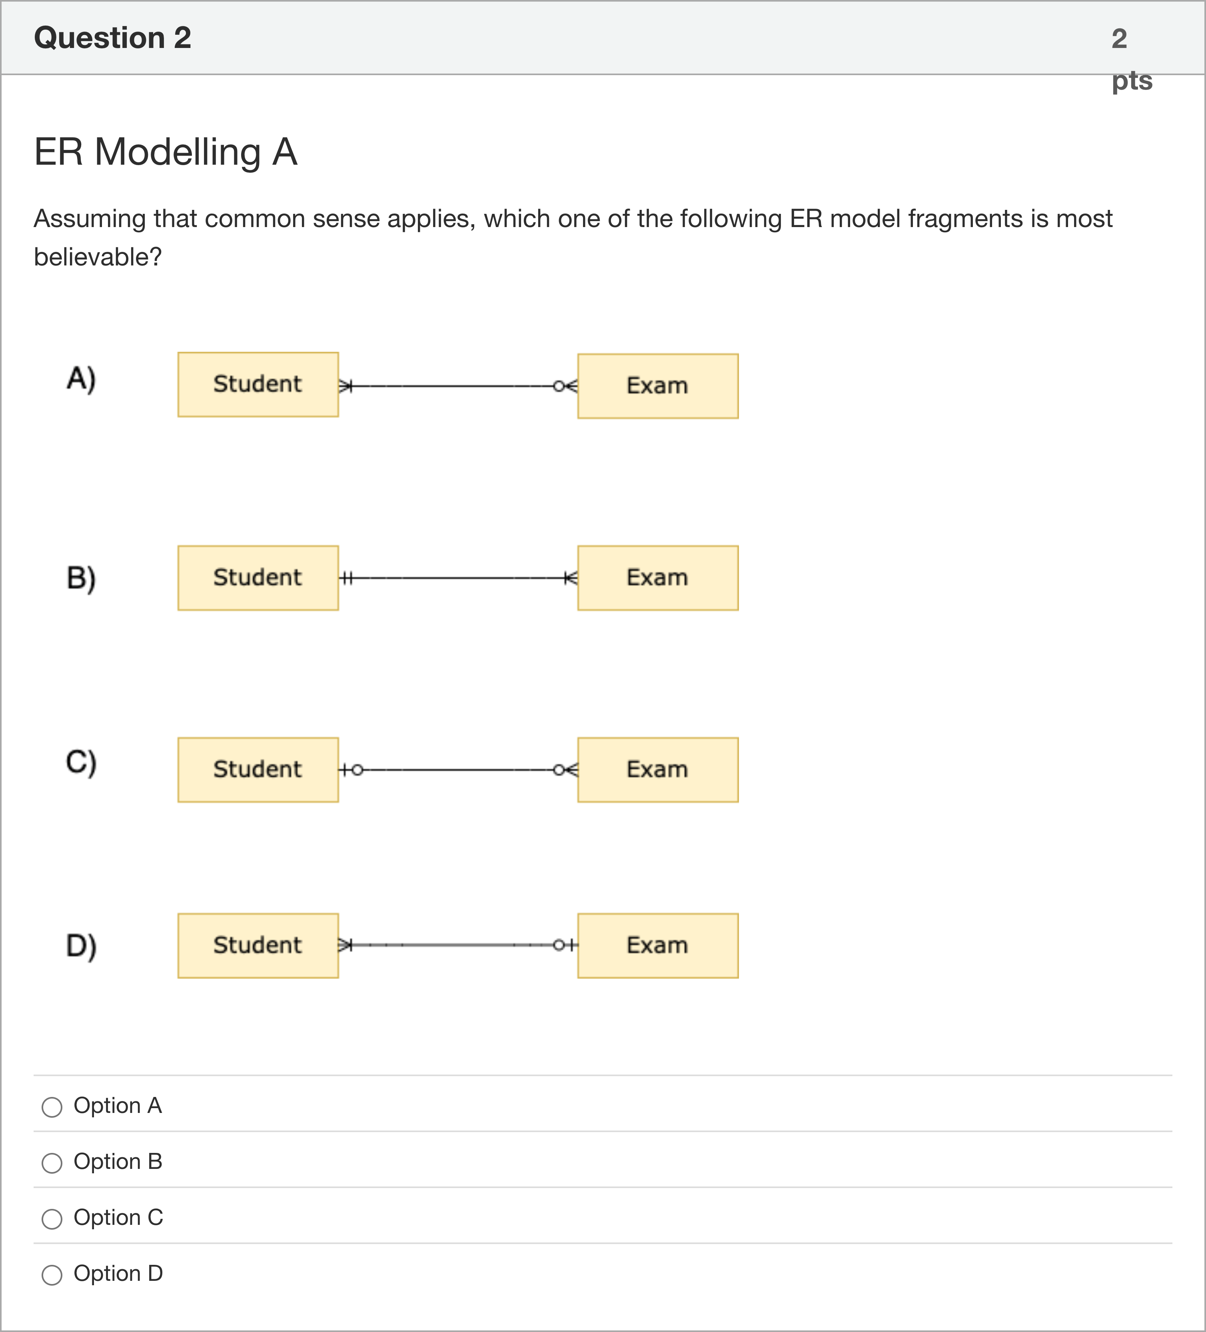Click the "Question 2" header title
The width and height of the screenshot is (1206, 1332).
[x=112, y=38]
